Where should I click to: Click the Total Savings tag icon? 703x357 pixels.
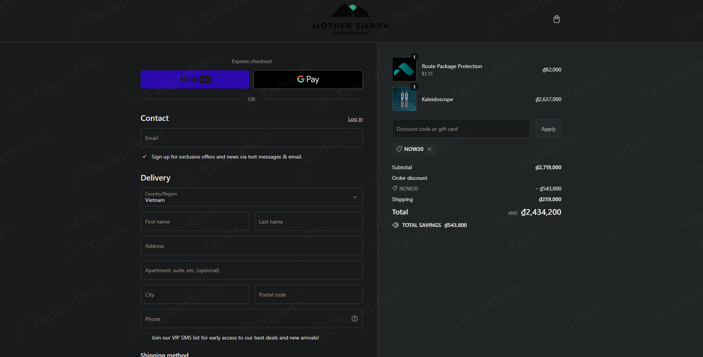[396, 225]
